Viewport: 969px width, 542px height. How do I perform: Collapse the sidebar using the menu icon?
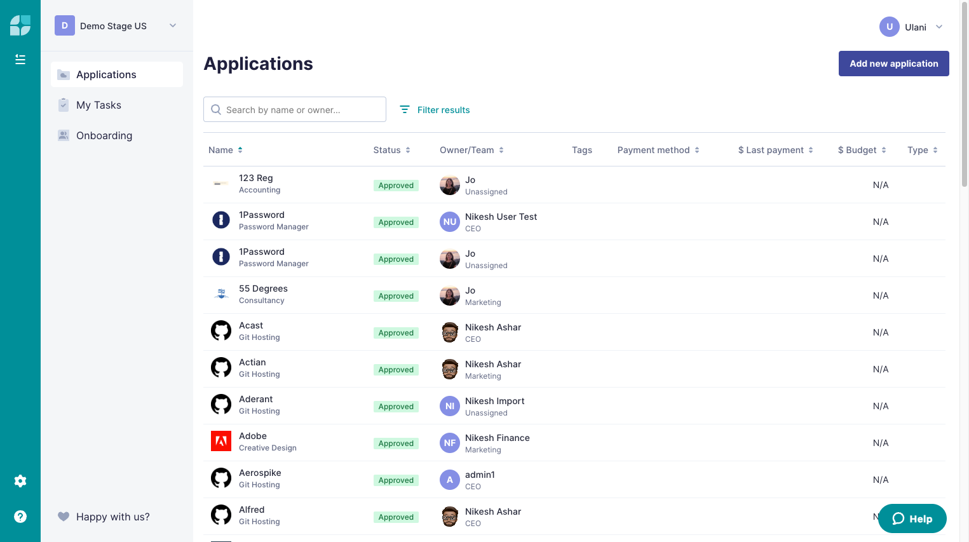click(20, 59)
